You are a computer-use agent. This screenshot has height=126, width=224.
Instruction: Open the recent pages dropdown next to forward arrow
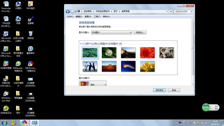(x=76, y=12)
